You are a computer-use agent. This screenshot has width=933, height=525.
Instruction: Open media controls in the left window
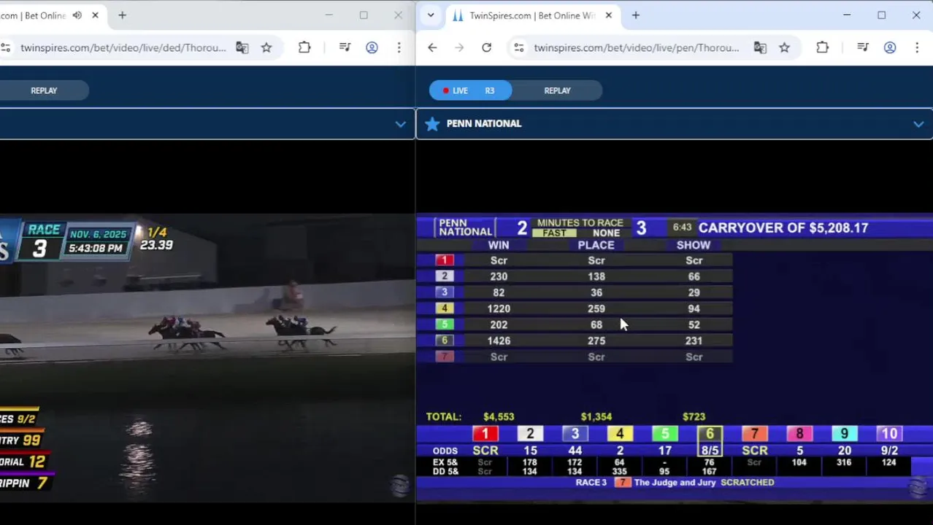coord(345,47)
